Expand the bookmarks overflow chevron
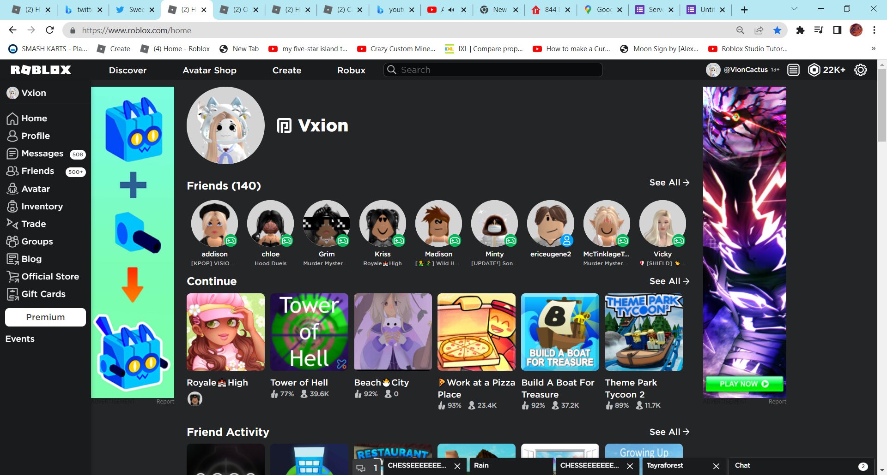Viewport: 887px width, 475px height. pos(873,48)
